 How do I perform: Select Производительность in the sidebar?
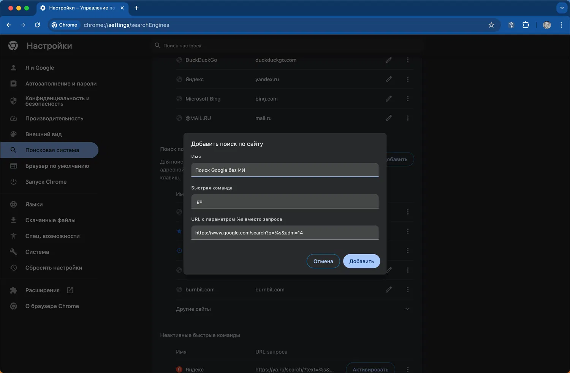click(x=49, y=118)
